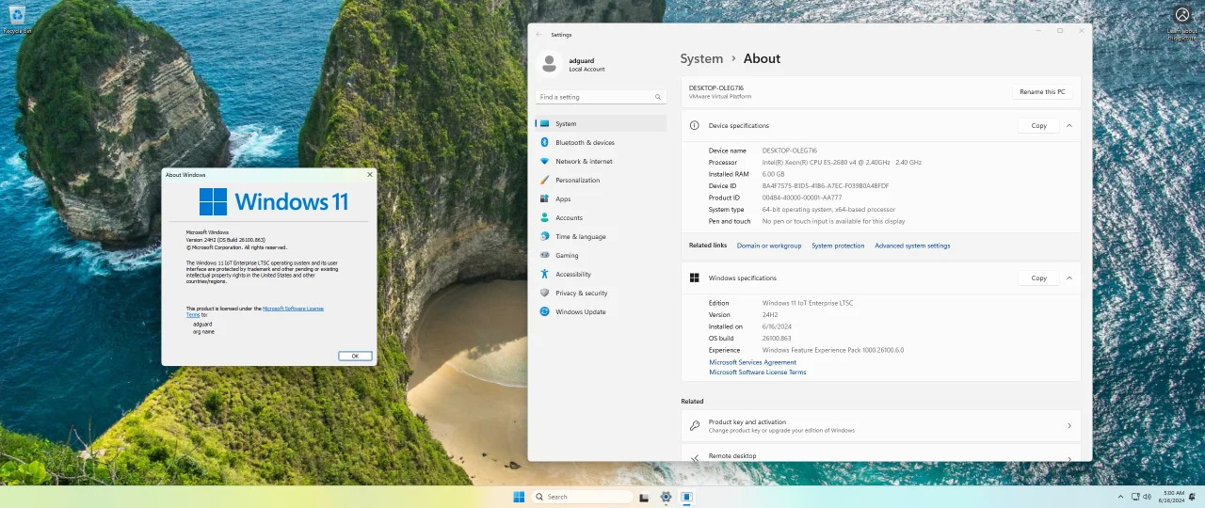Select the Installed RAM value 6.00 GB
The height and width of the screenshot is (508, 1205).
coord(774,174)
